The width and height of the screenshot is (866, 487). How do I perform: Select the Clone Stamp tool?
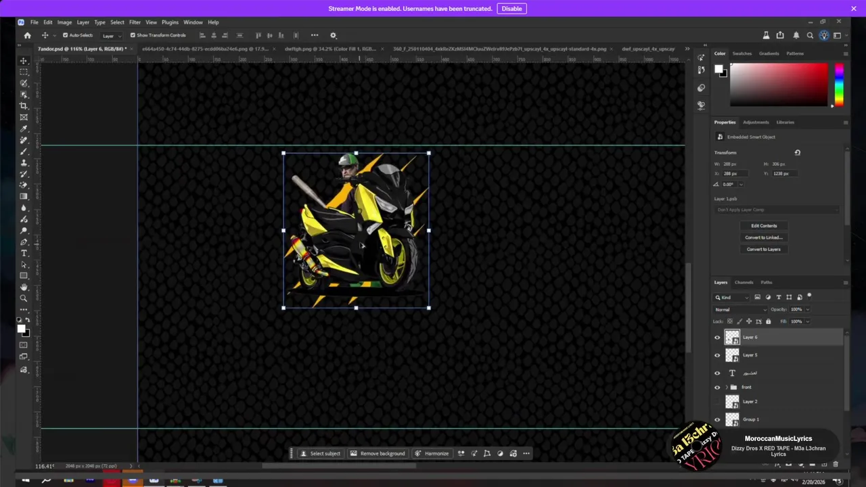(x=24, y=162)
